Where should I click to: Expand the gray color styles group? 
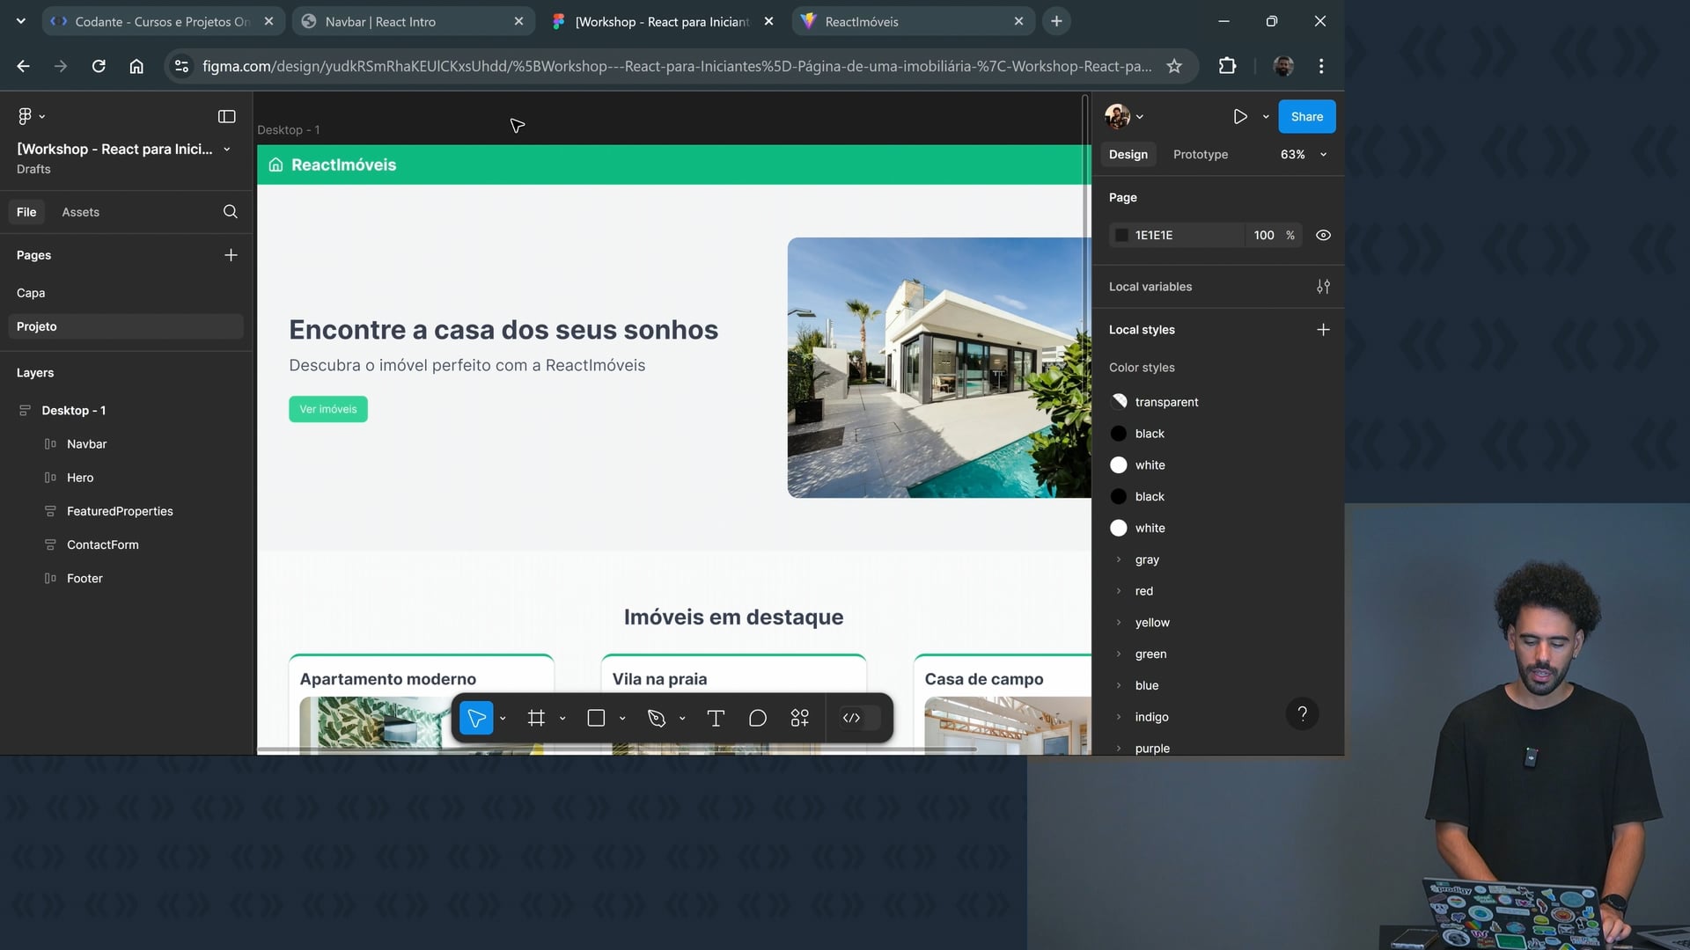click(1119, 559)
